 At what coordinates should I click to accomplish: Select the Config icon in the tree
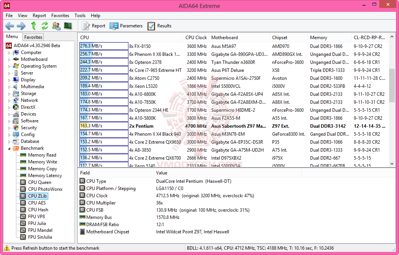(x=16, y=135)
